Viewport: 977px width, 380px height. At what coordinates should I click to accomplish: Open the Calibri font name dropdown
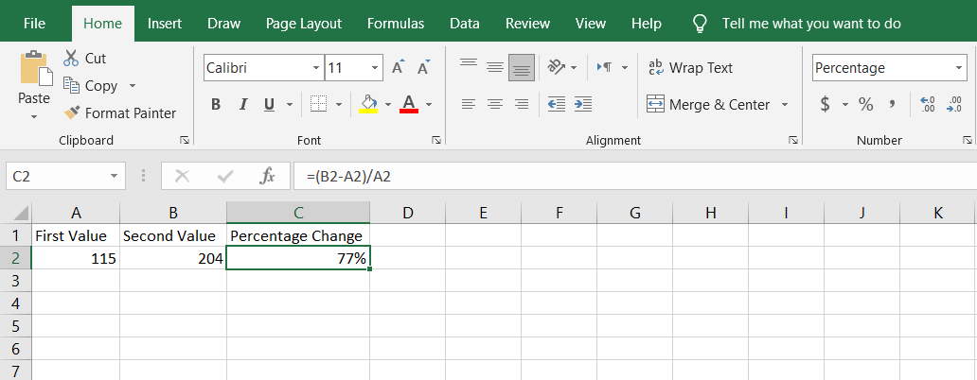coord(316,68)
